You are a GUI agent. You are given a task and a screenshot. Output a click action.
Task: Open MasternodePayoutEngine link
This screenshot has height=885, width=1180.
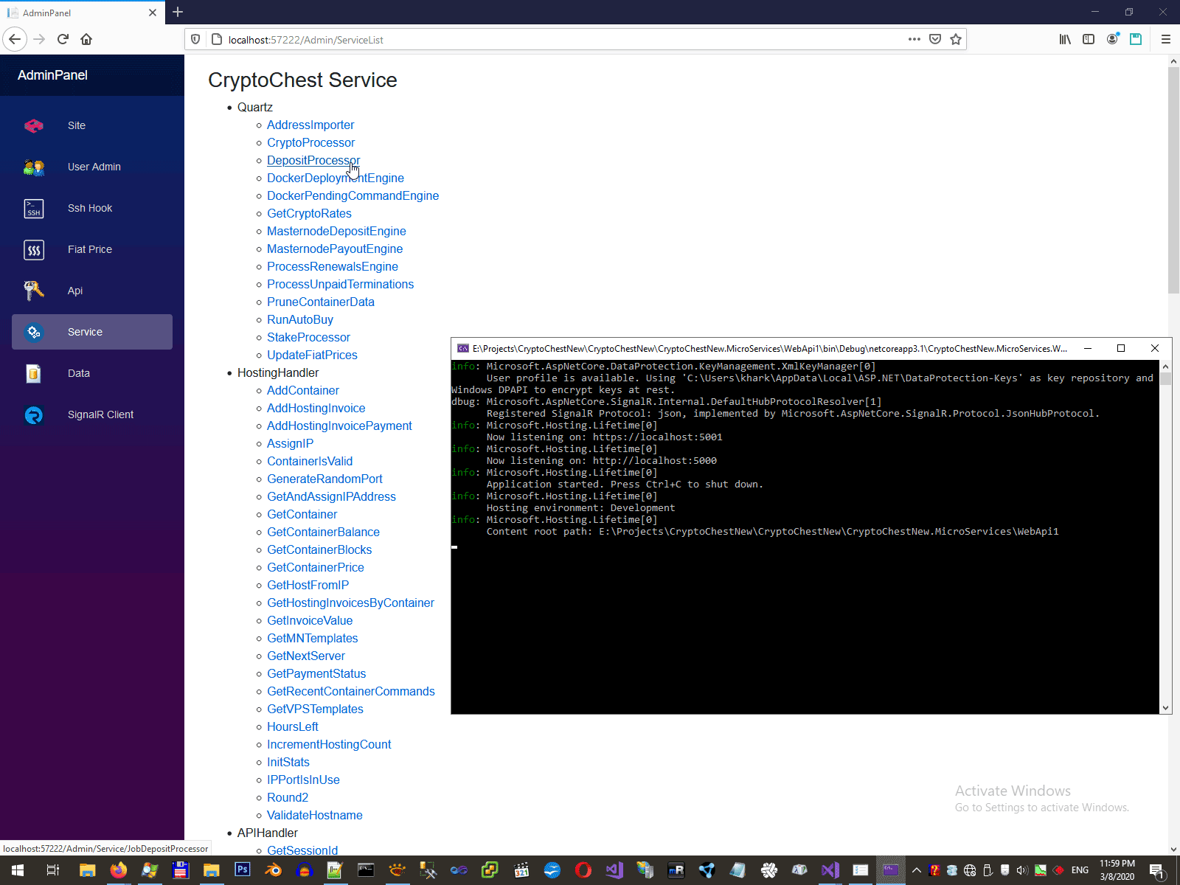click(x=335, y=249)
